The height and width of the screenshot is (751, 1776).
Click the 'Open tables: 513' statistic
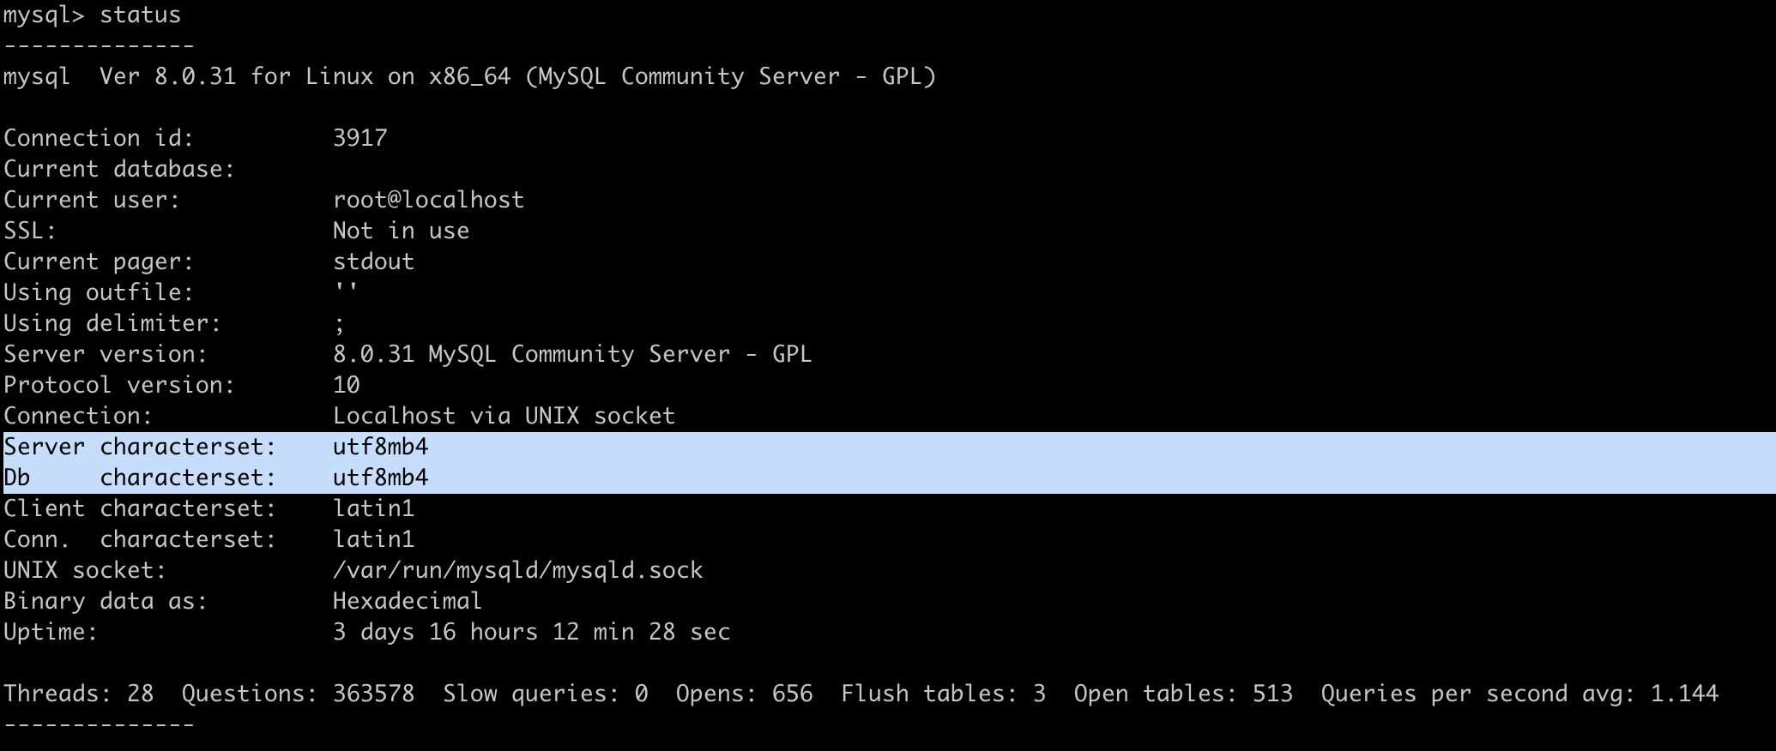1183,694
